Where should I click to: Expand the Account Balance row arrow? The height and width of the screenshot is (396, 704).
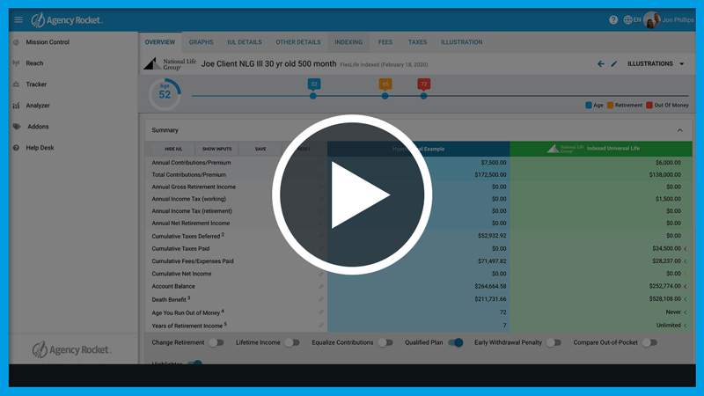coord(686,286)
